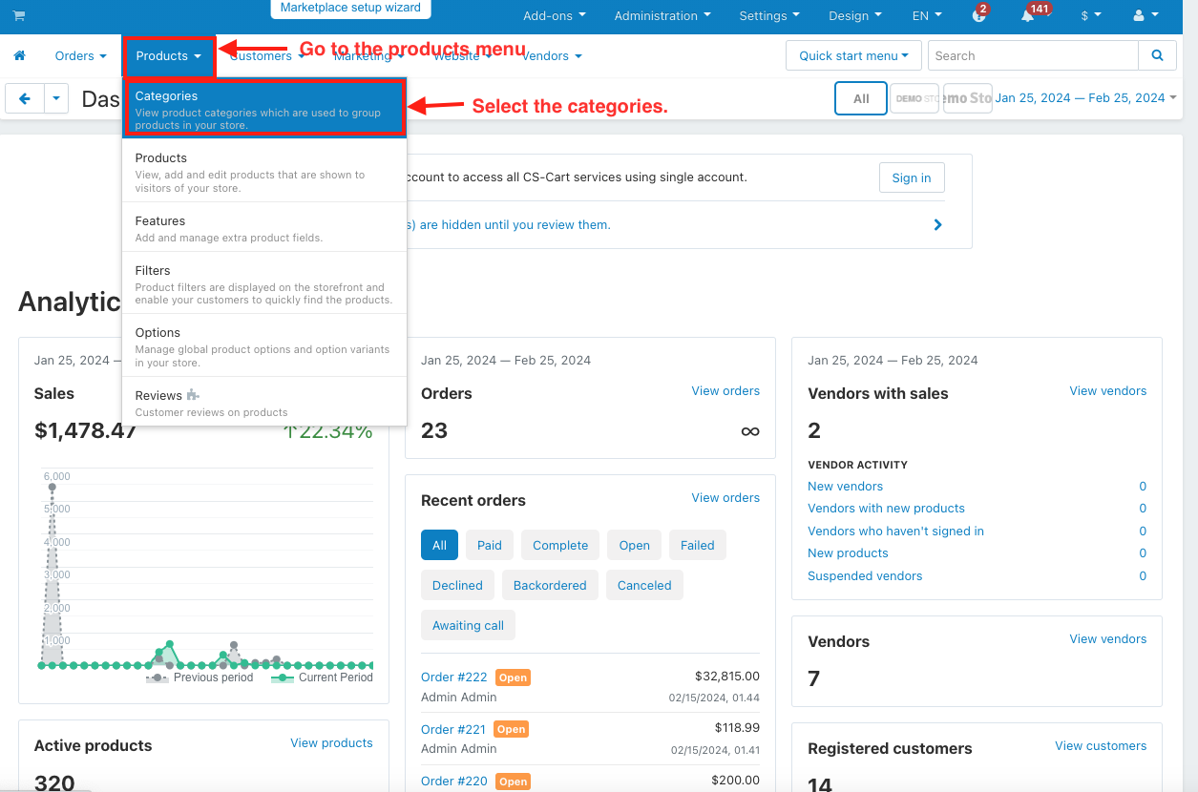Image resolution: width=1198 pixels, height=792 pixels.
Task: Open the date range dropdown
Action: tap(1085, 97)
